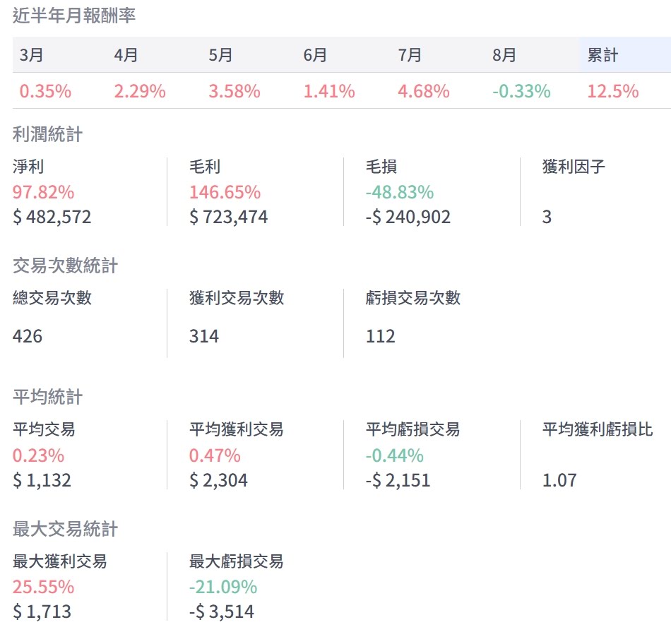The width and height of the screenshot is (671, 632).
Task: Click the 平均獲利虧損比 value 1.07
Action: tap(559, 481)
